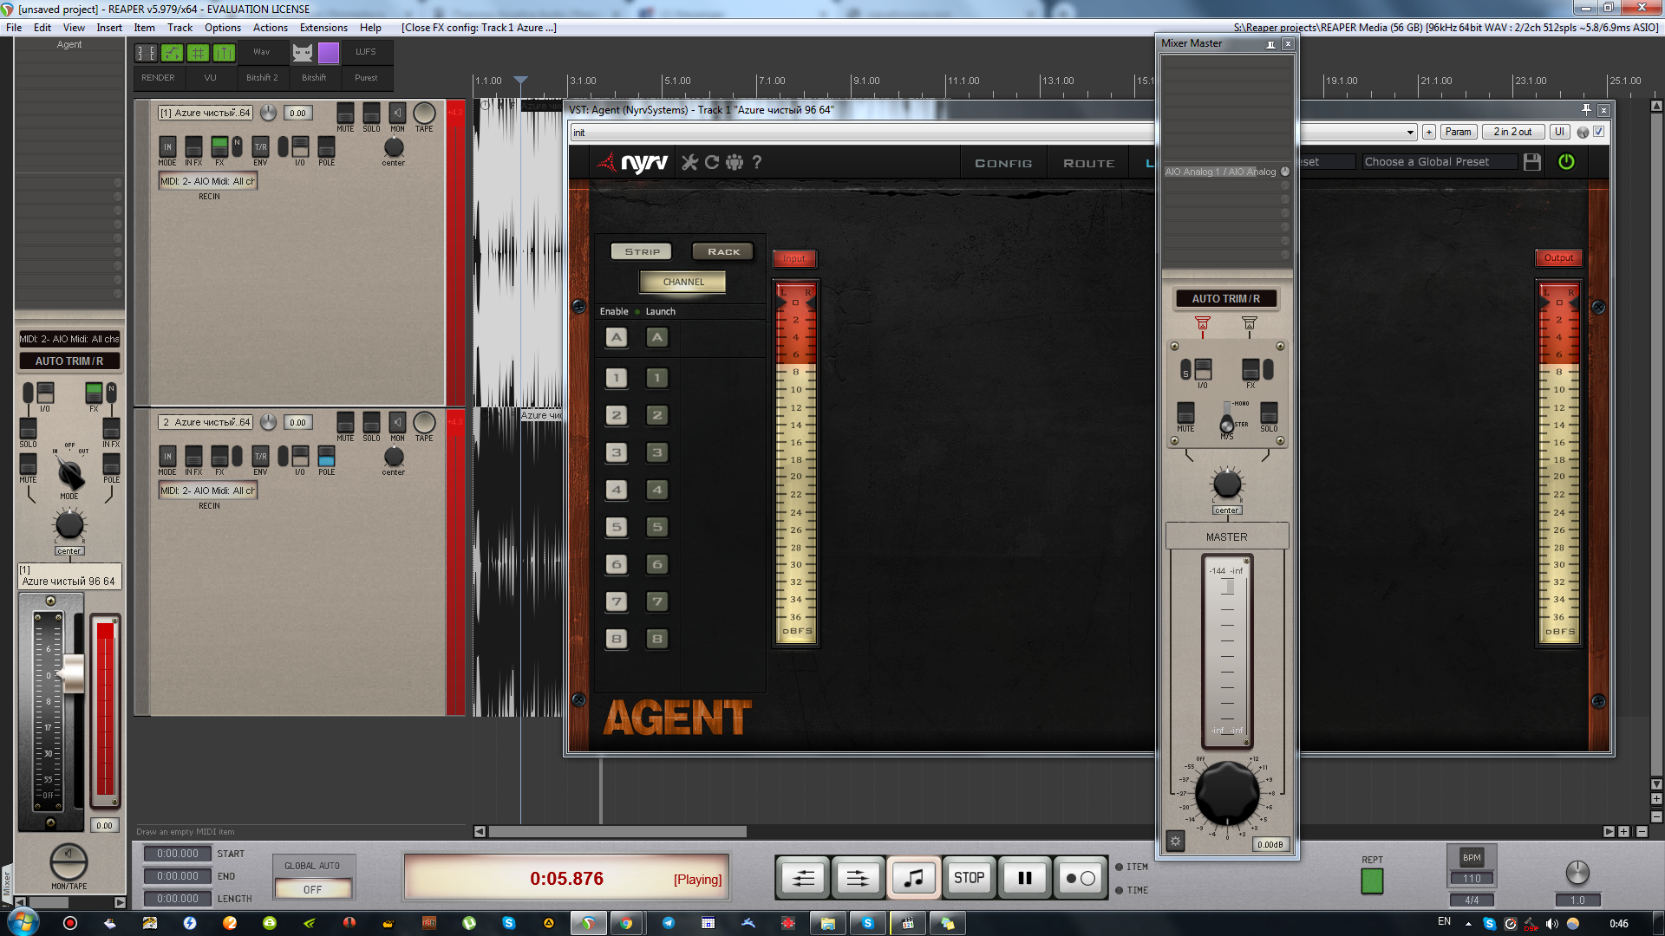Open track 1 MIDI input dropdown
This screenshot has width=1665, height=936.
(207, 181)
